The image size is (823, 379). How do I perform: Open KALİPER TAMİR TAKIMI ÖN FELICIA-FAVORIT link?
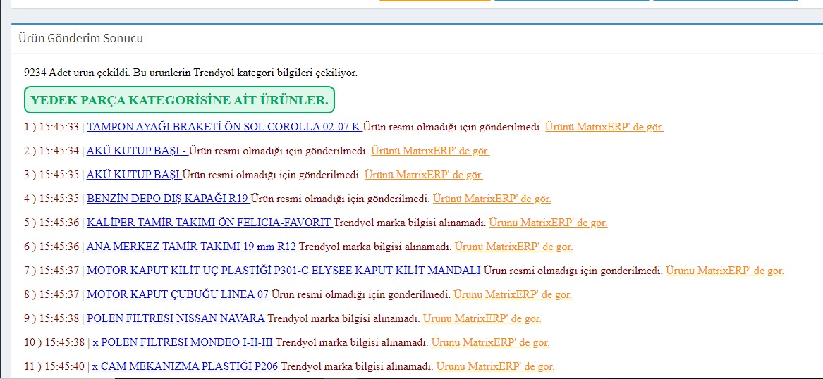click(209, 223)
